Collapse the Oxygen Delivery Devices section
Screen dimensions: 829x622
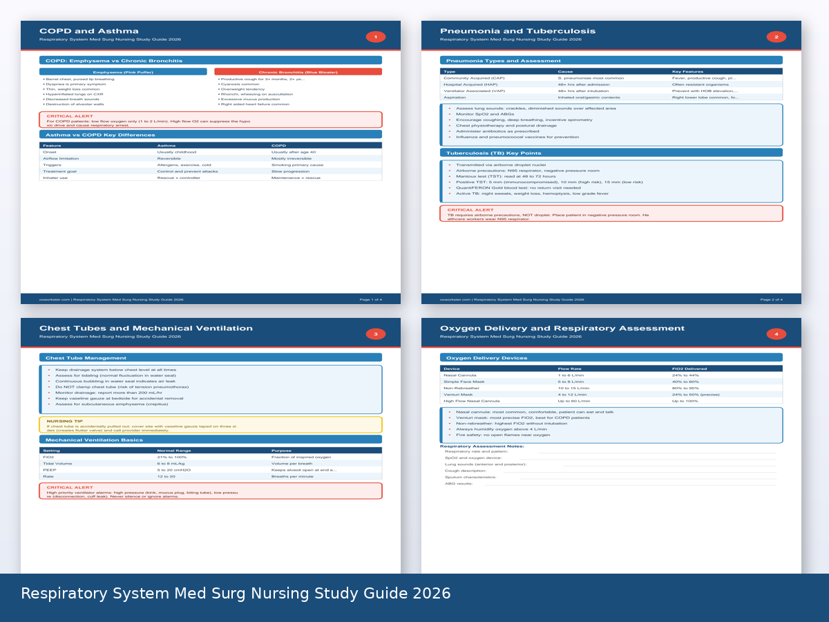tap(611, 357)
